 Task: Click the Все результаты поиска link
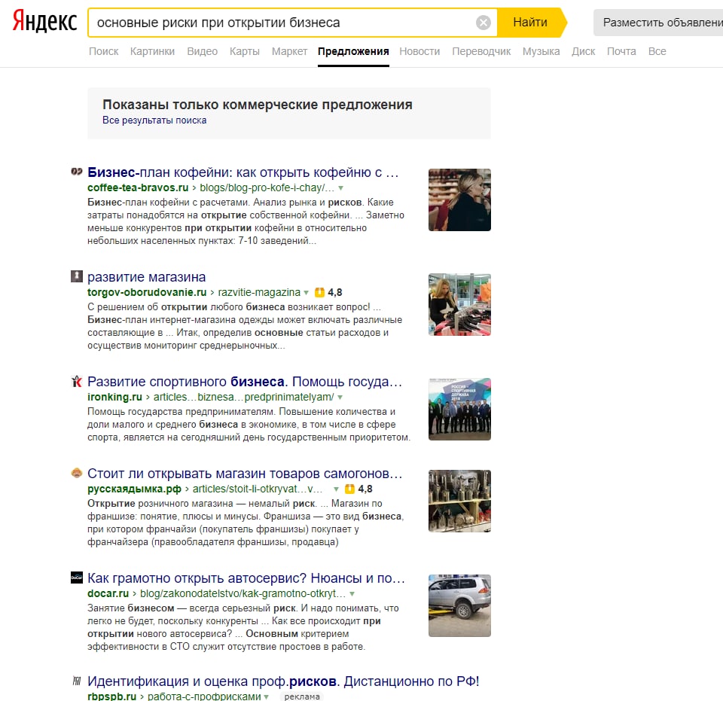[154, 120]
